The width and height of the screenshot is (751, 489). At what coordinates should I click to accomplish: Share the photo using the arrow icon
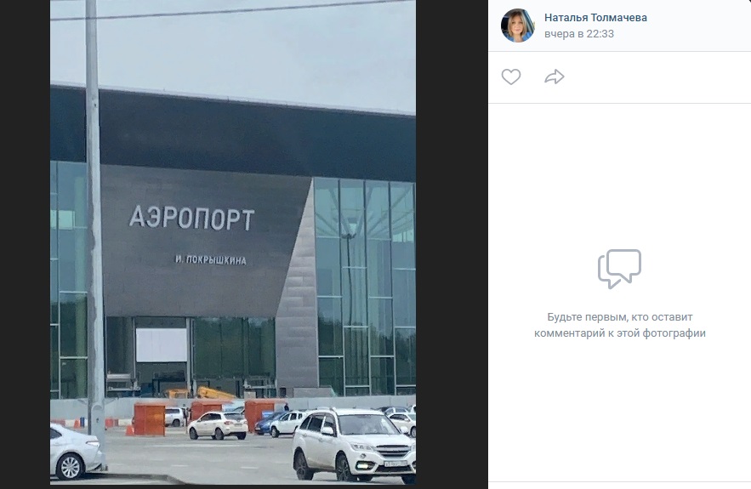tap(555, 77)
